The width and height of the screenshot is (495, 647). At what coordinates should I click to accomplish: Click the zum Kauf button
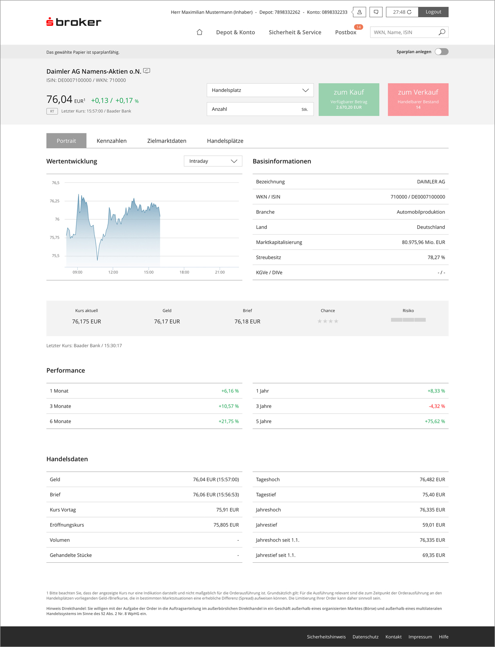[x=349, y=100]
